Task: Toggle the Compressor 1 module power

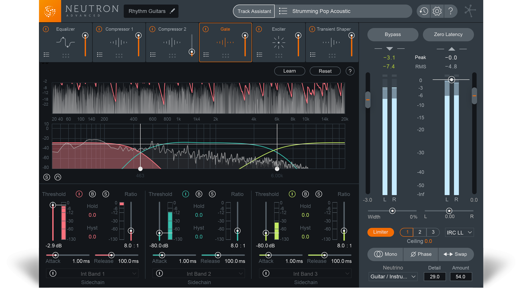Action: (99, 29)
